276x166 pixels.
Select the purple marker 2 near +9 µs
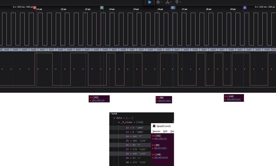pyautogui.click(x=245, y=7)
